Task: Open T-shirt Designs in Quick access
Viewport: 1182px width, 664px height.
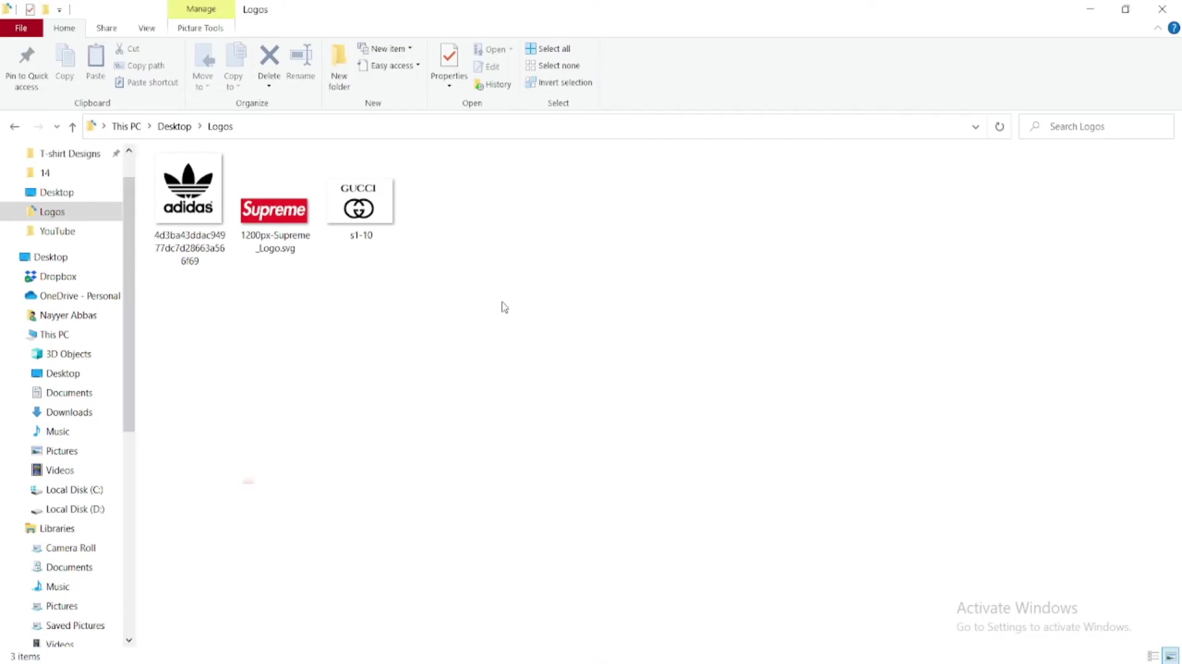Action: (x=70, y=153)
